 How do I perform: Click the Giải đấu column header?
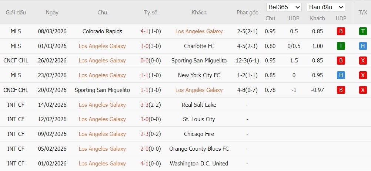coord(16,12)
